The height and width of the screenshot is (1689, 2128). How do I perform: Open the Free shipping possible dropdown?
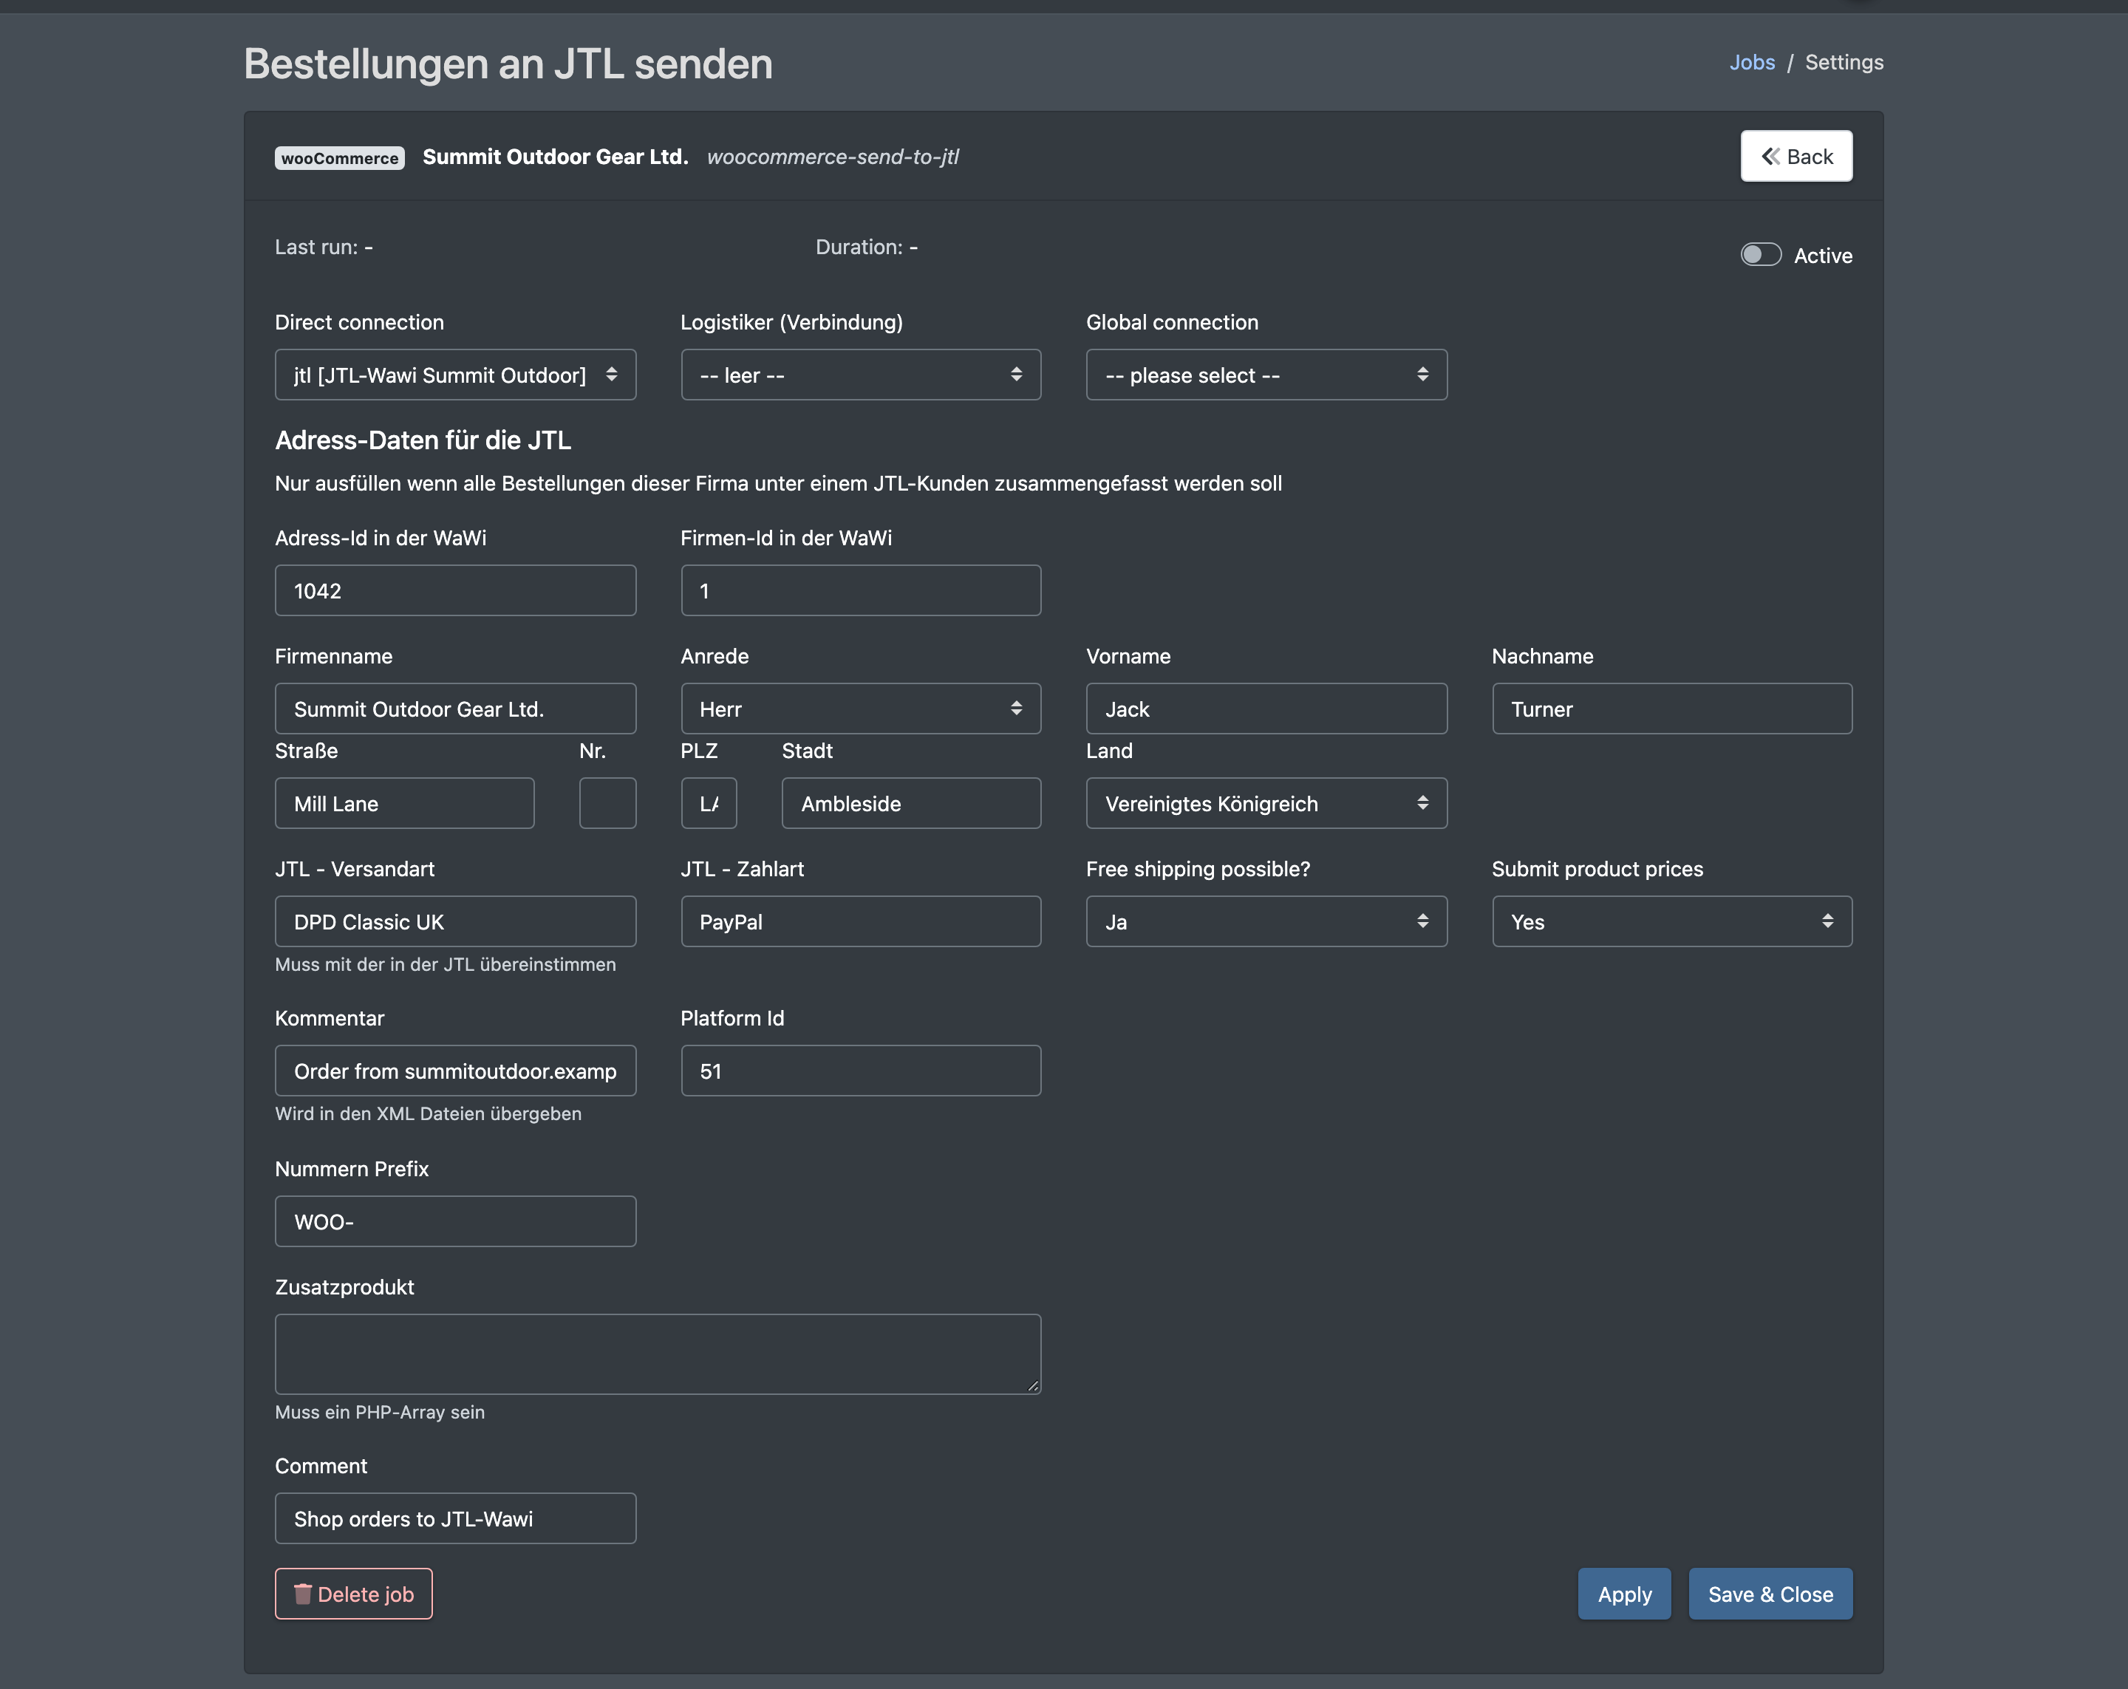point(1266,922)
